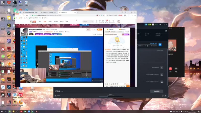The width and height of the screenshot is (201, 113).
Task: Open the browser hamburger main menu
Action: (135, 15)
